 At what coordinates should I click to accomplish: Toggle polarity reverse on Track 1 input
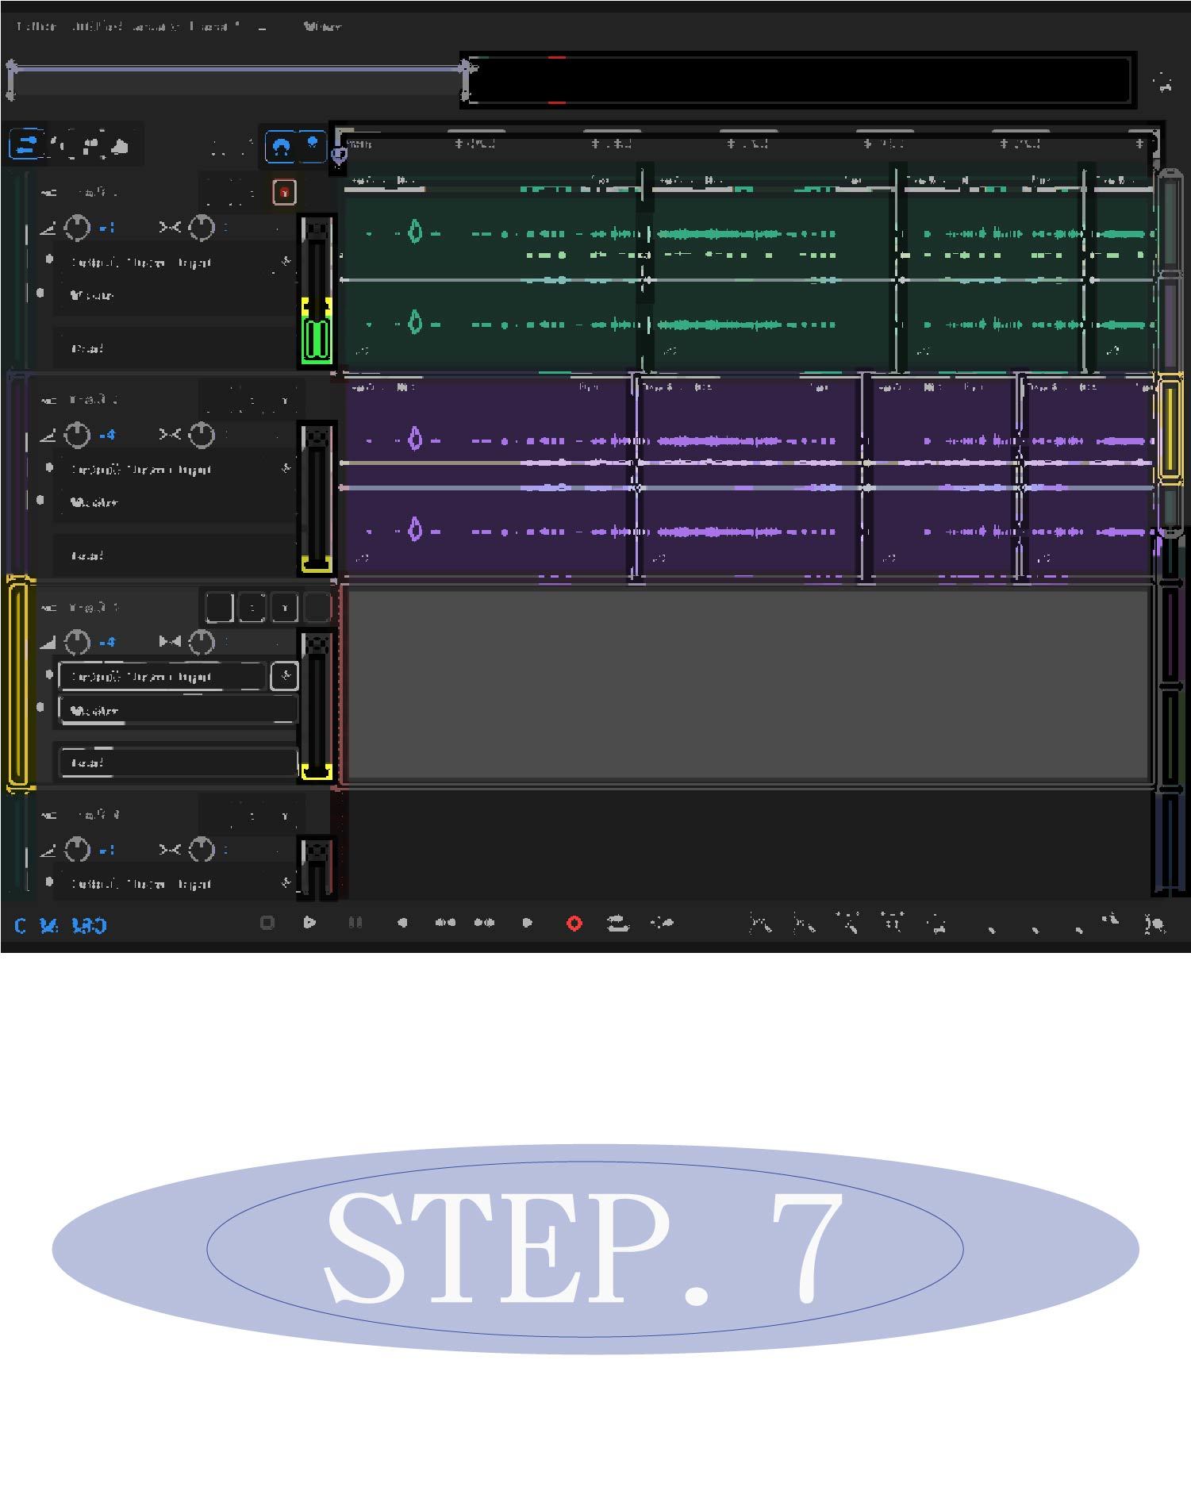pyautogui.click(x=285, y=263)
